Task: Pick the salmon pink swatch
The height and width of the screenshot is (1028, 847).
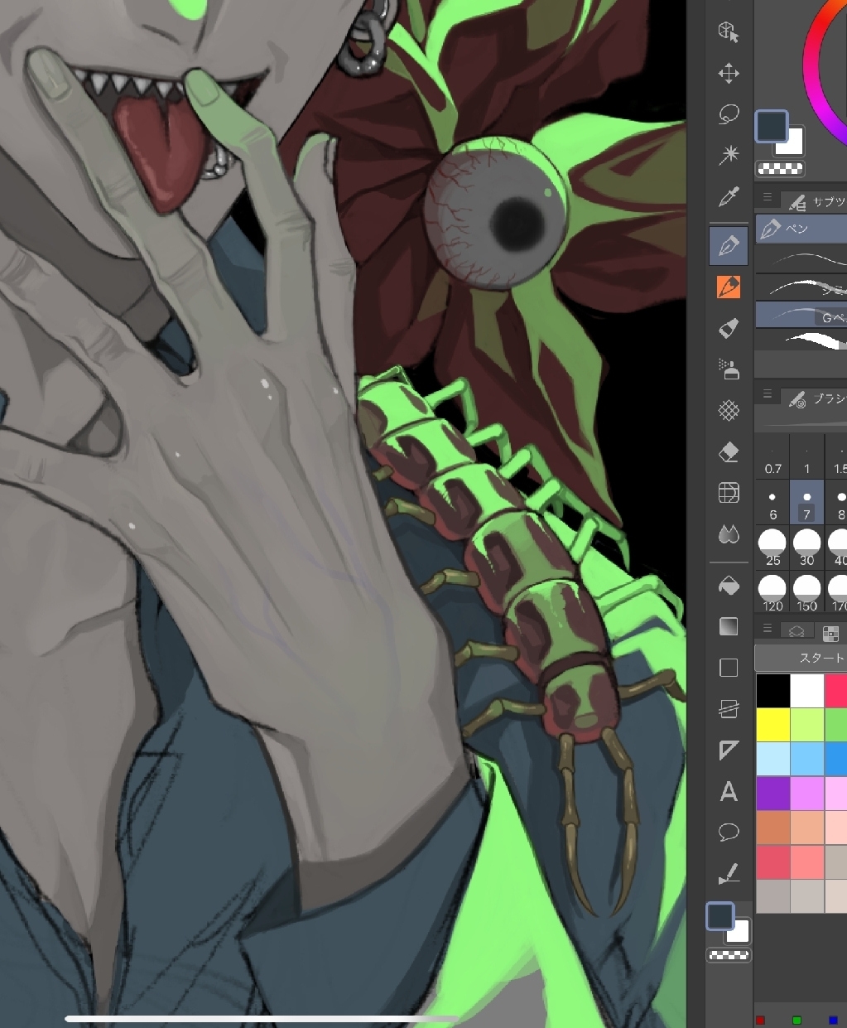Action: 807,861
